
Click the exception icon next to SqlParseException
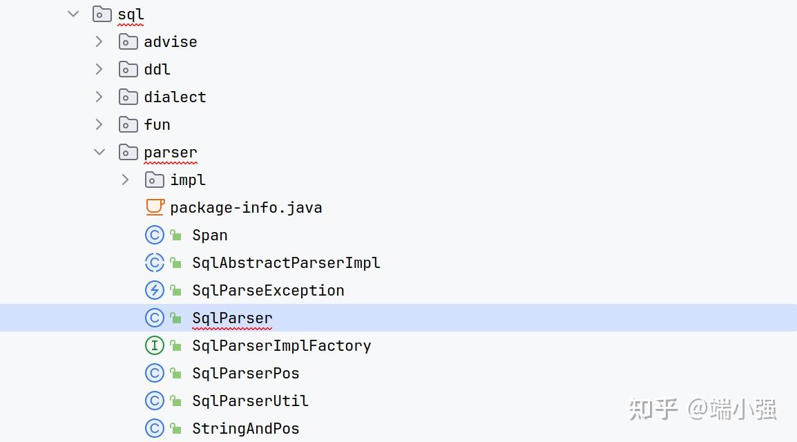[155, 290]
